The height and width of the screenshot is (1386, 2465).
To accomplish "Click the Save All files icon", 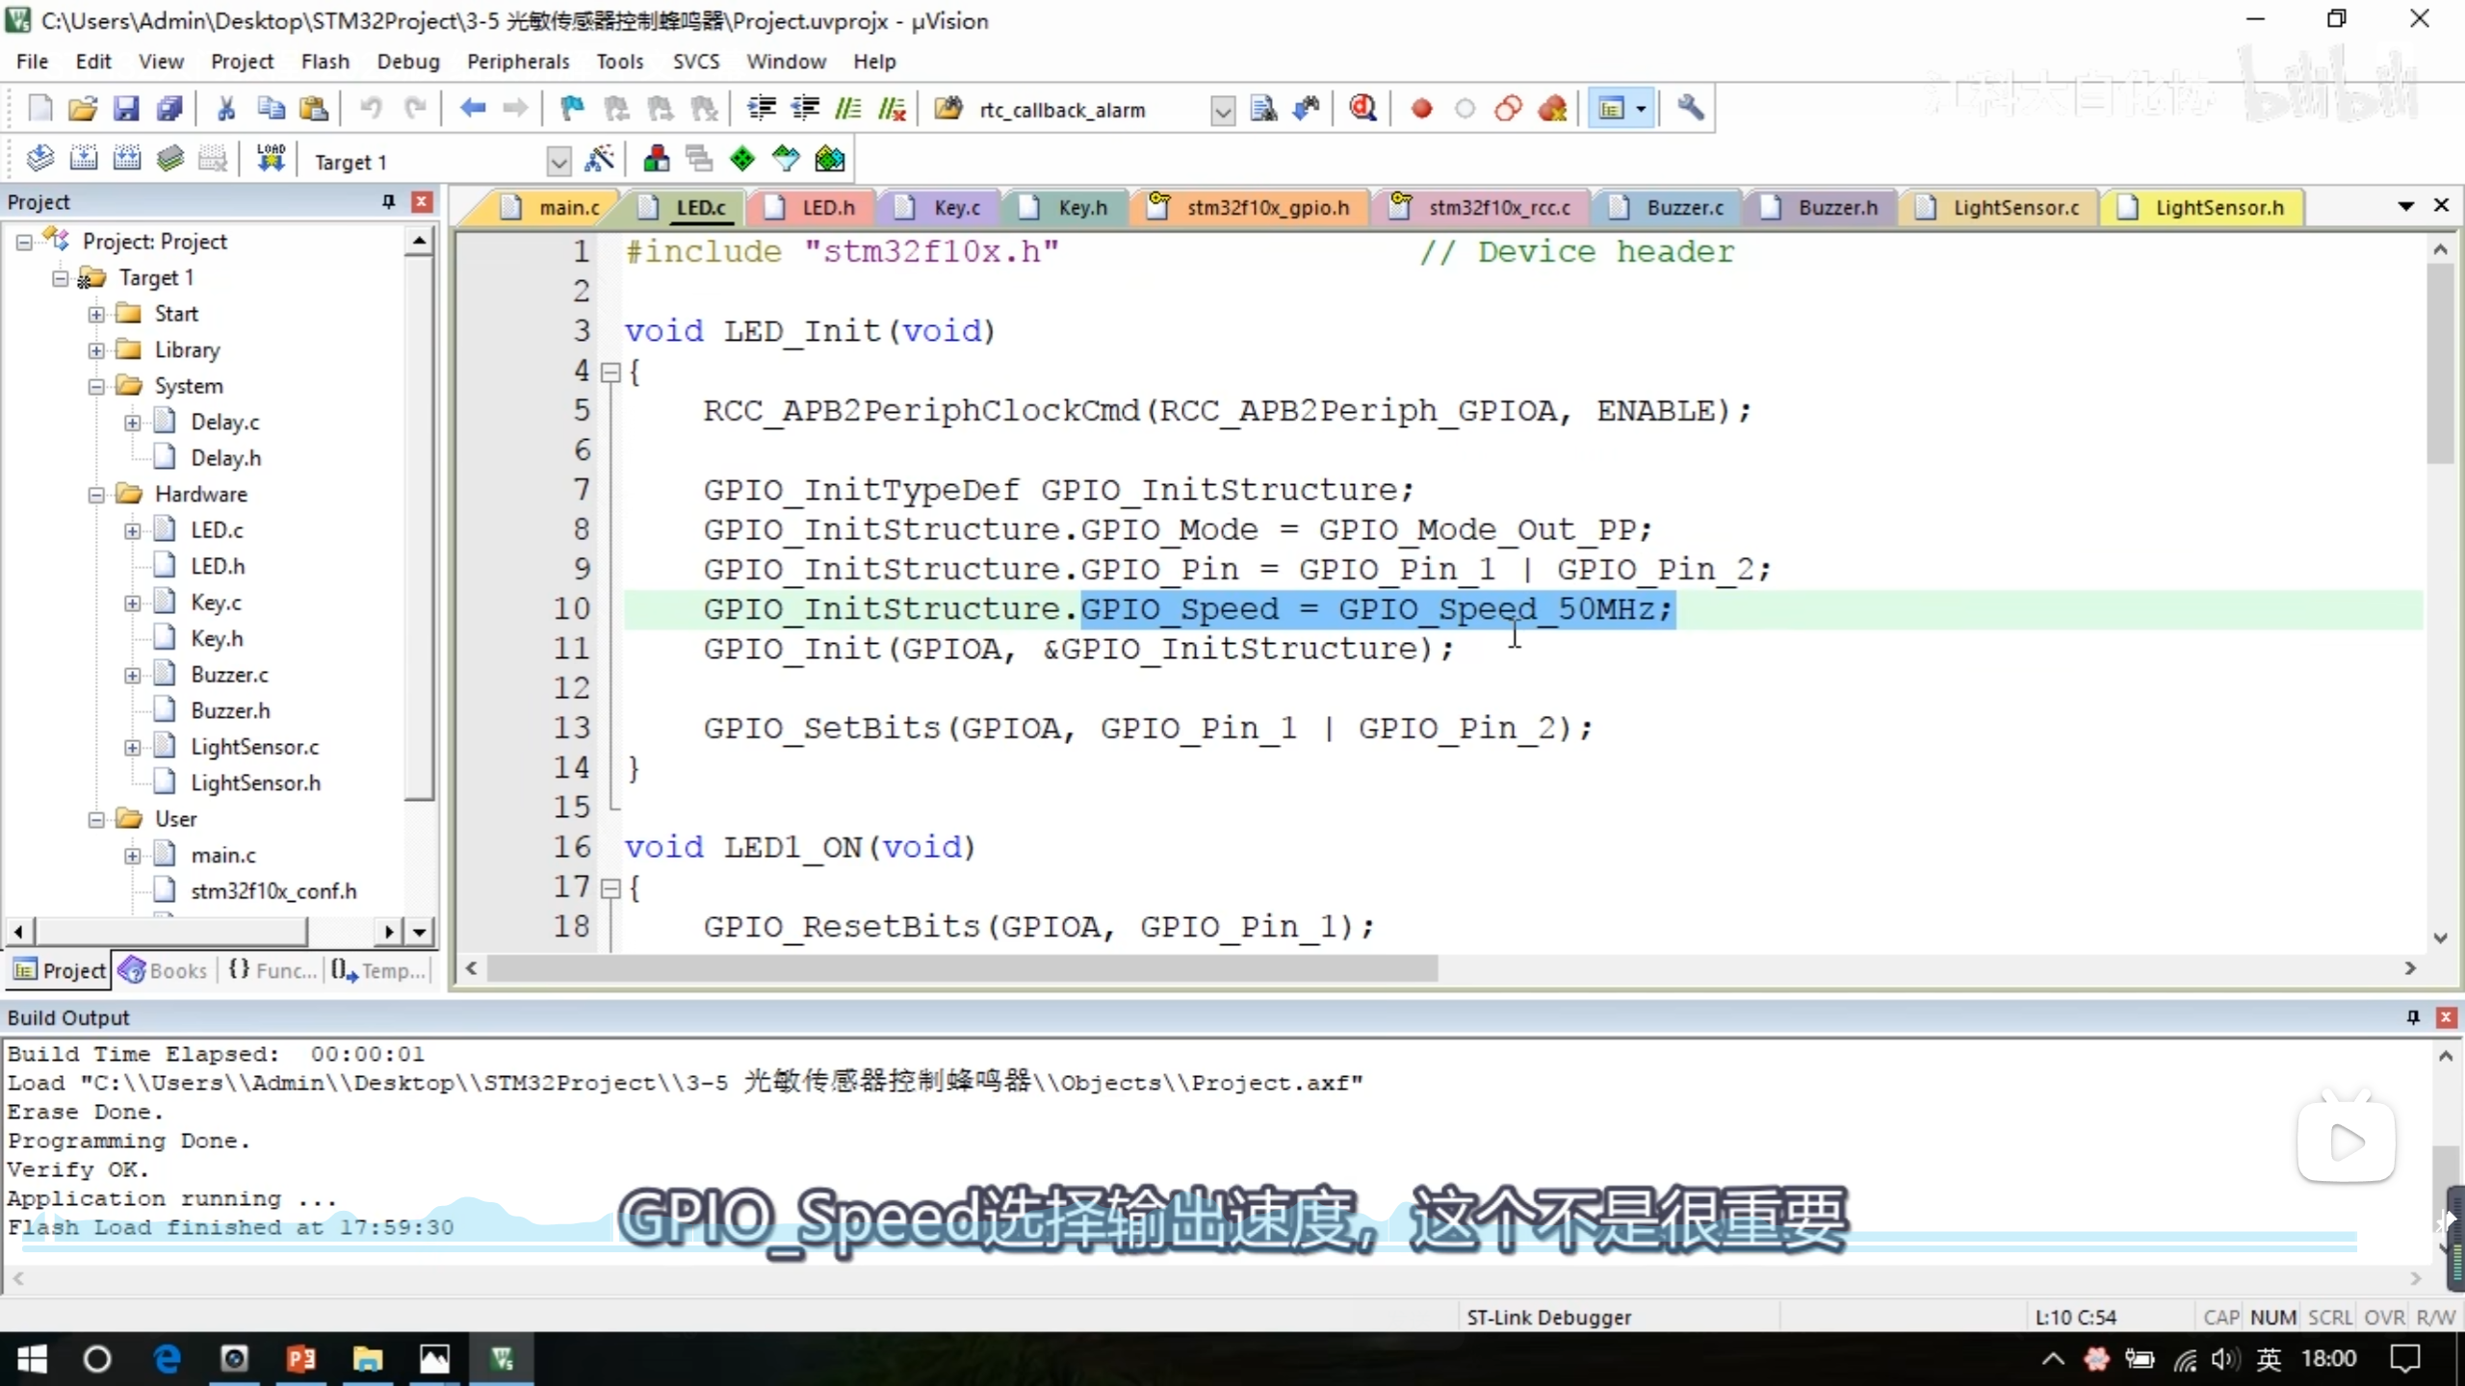I will pyautogui.click(x=169, y=109).
